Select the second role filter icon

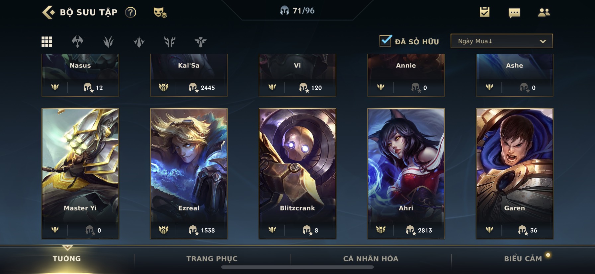click(x=108, y=42)
